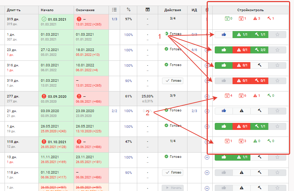Viewport: 294px width, 191px height.
Task: Toggle the green thumbs-up in the 316 дн. row
Action: (x=223, y=65)
